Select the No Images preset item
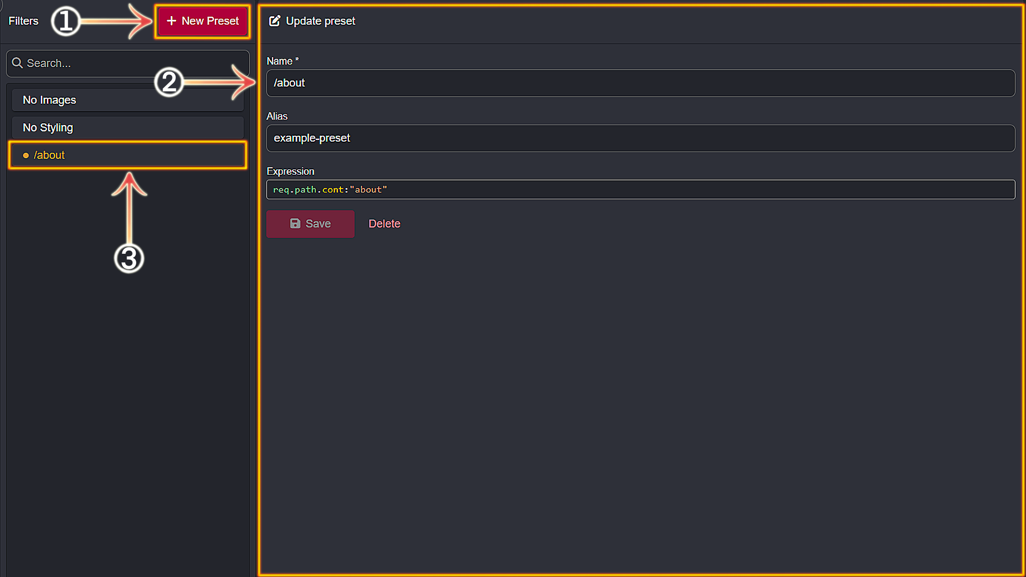The image size is (1026, 577). [128, 99]
